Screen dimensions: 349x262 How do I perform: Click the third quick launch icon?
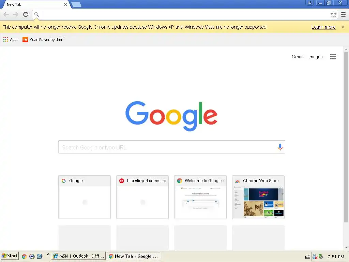[40, 257]
